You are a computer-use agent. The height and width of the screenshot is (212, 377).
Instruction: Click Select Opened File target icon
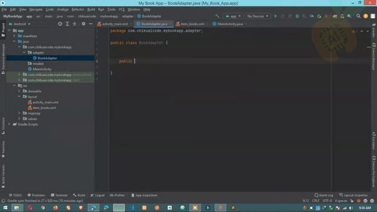click(x=60, y=24)
